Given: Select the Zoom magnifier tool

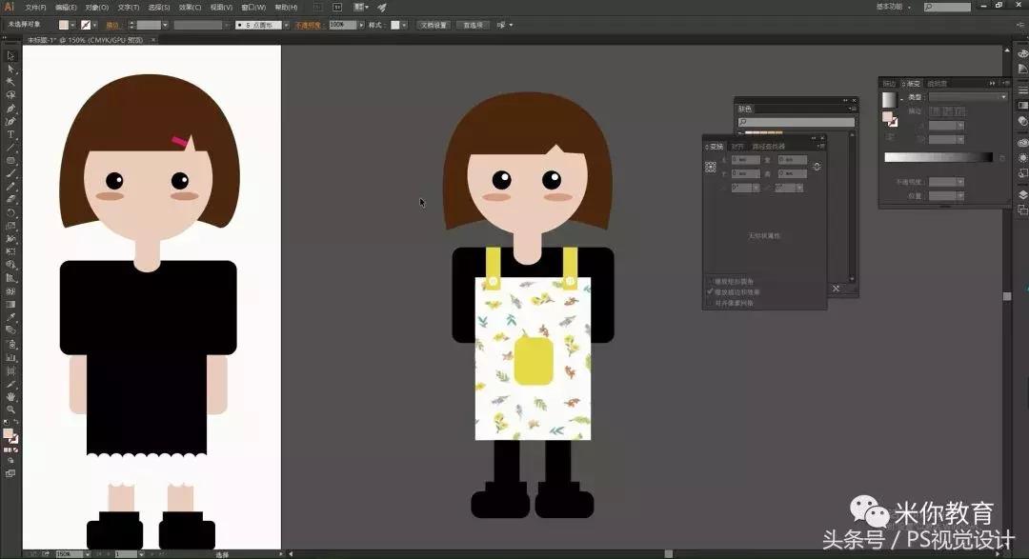Looking at the screenshot, I should [x=10, y=409].
